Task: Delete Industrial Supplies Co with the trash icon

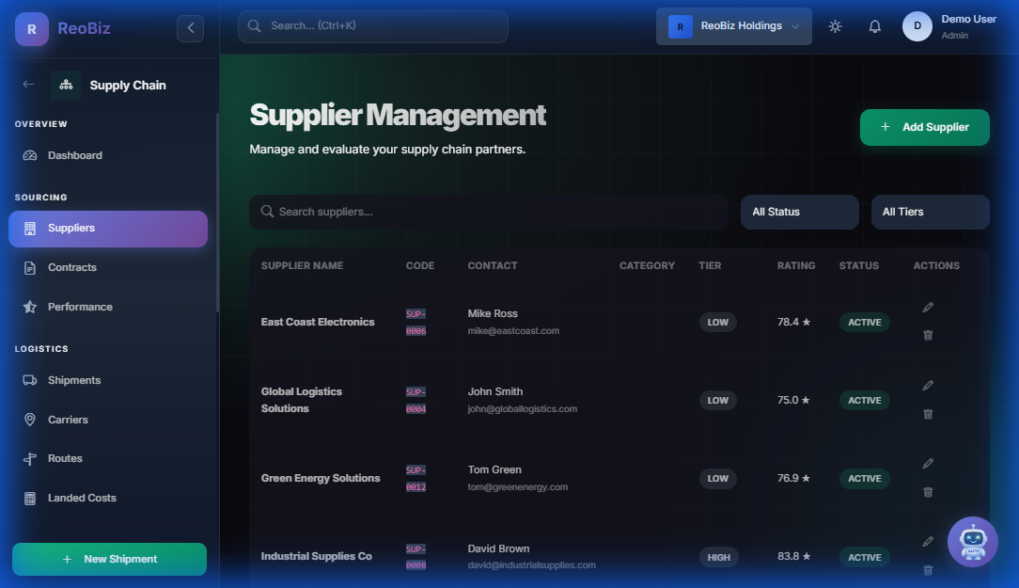Action: [928, 570]
